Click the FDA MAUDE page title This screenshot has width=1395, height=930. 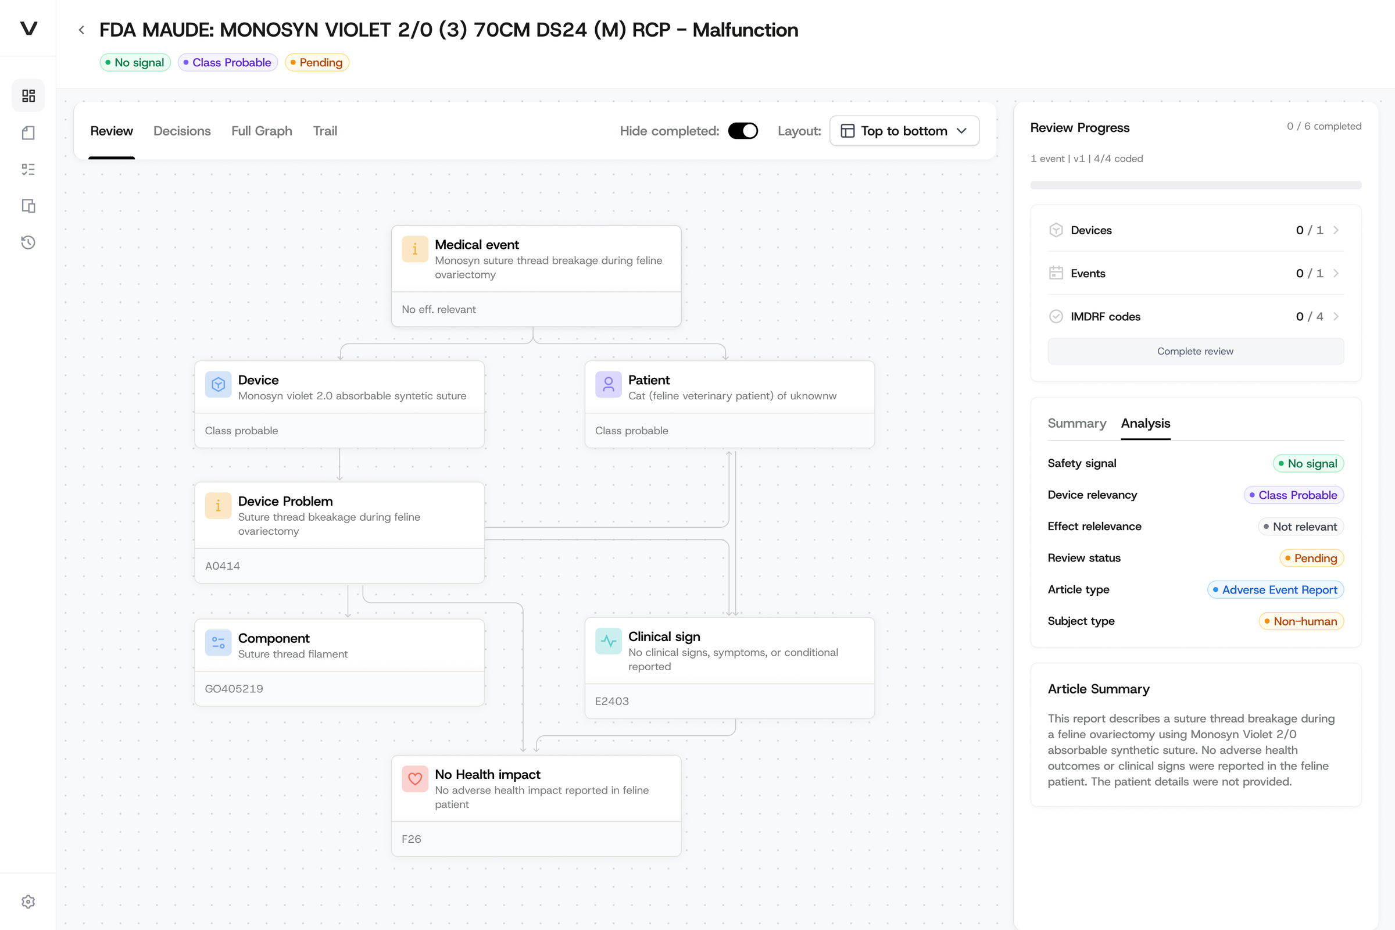(448, 30)
